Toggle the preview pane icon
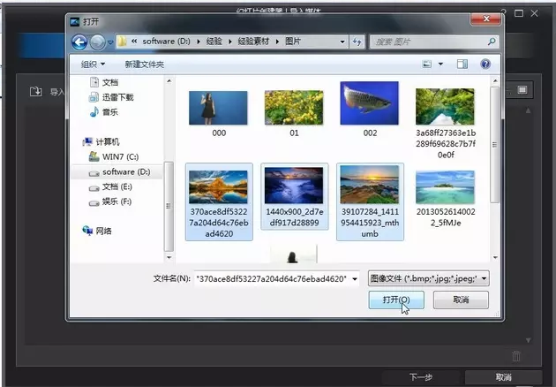The height and width of the screenshot is (387, 556). (462, 64)
